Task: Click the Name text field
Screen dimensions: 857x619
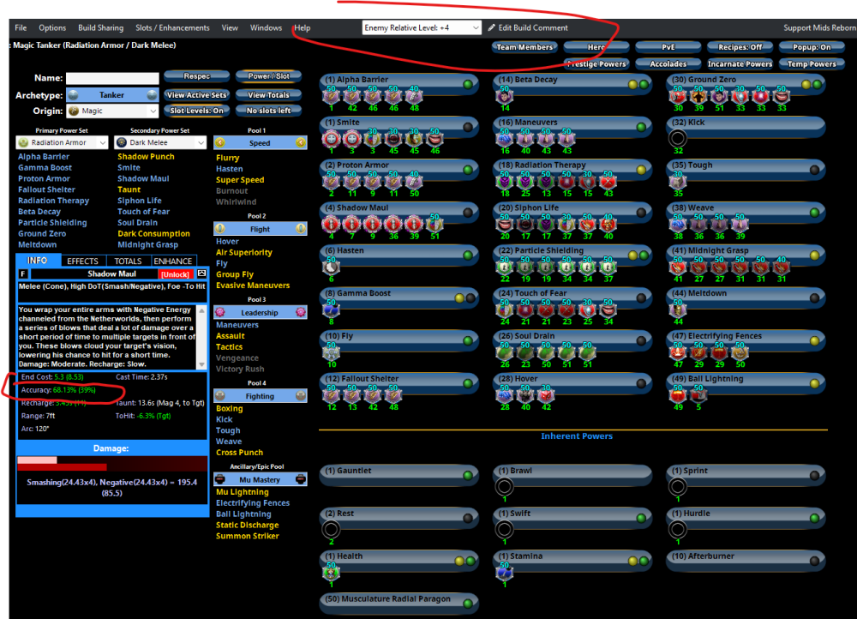Action: point(112,78)
